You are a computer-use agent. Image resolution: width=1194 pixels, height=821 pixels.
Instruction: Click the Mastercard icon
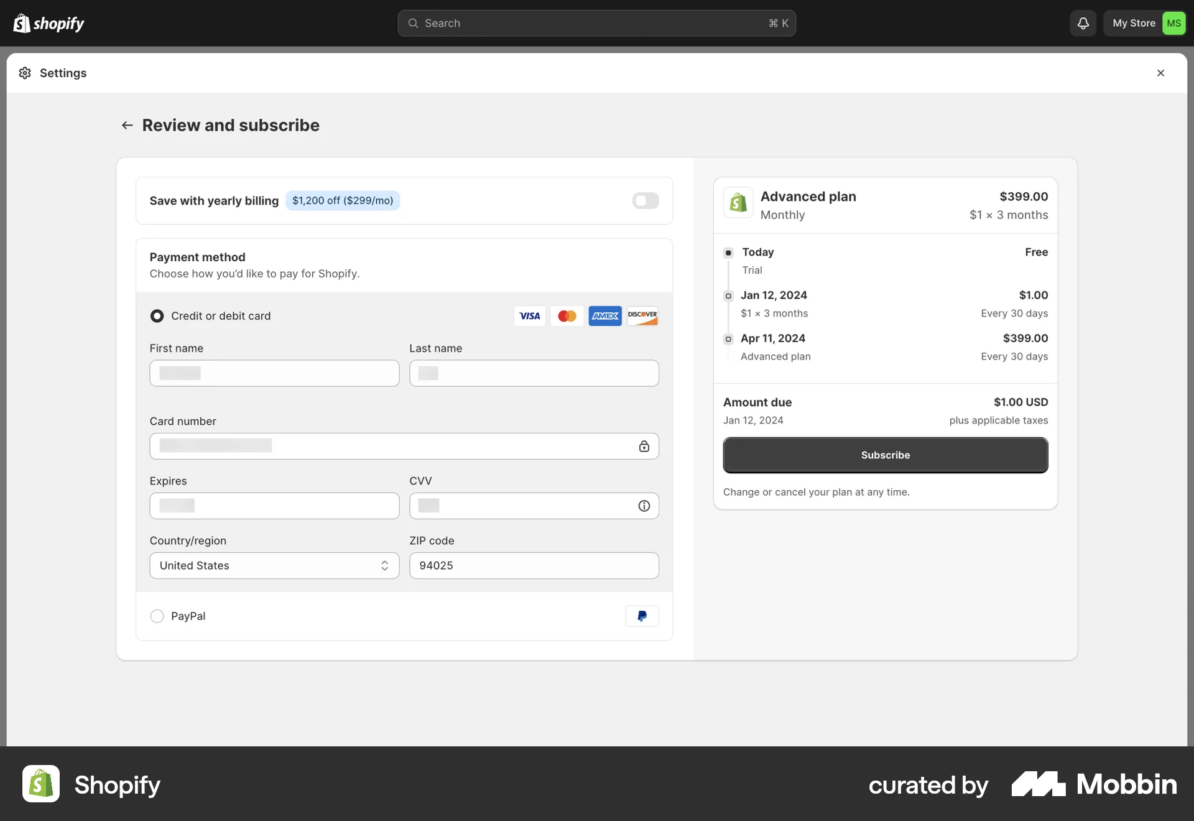567,316
